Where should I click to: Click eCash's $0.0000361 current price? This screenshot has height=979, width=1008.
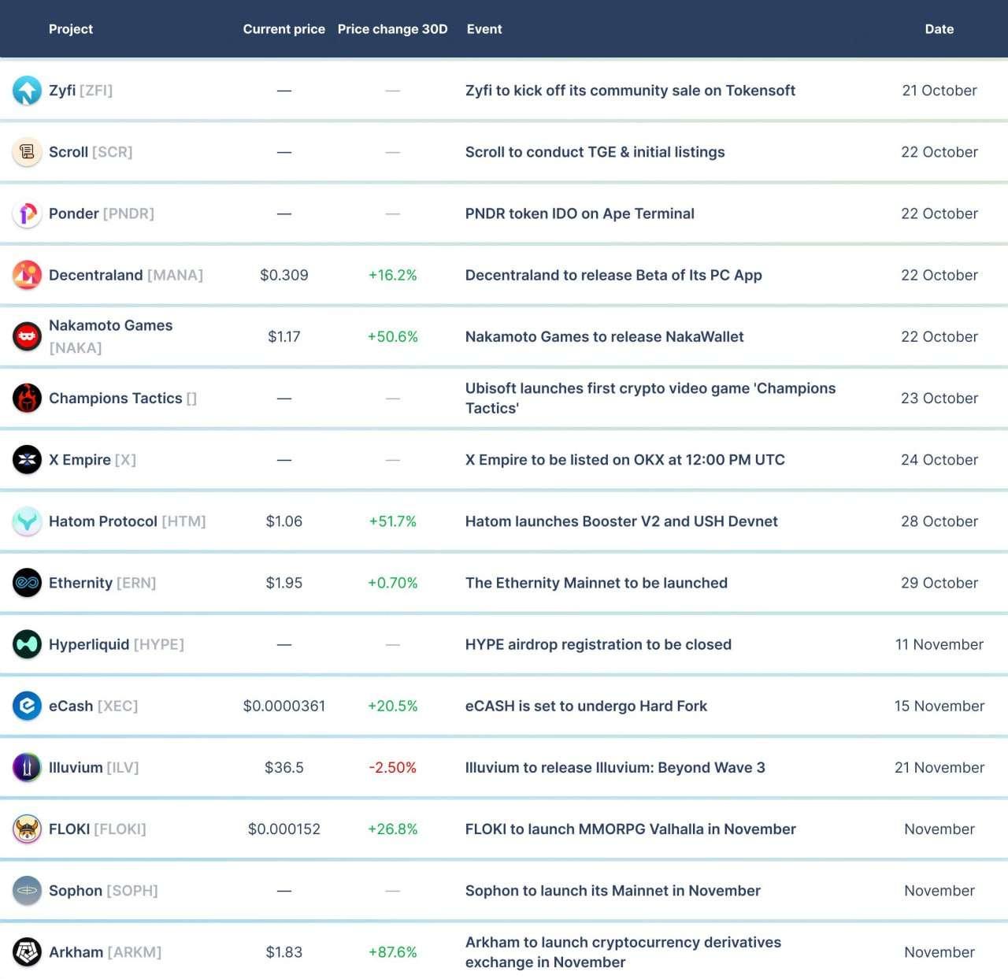point(284,706)
